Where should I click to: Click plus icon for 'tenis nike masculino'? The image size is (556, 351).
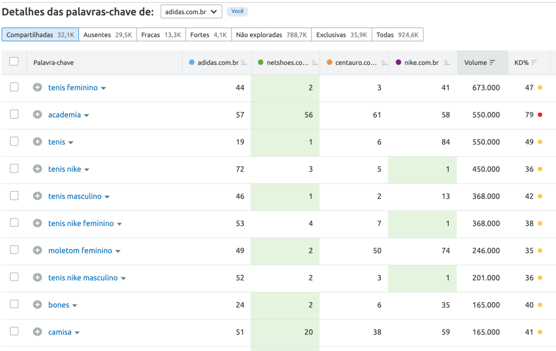37,277
